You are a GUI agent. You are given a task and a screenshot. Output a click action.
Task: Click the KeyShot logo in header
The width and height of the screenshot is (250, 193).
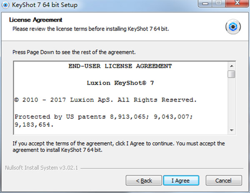233,27
